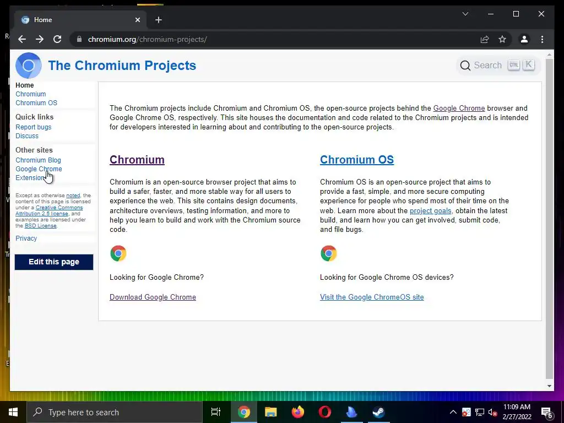This screenshot has width=564, height=423.
Task: Open the BSD License link
Action: (x=41, y=225)
